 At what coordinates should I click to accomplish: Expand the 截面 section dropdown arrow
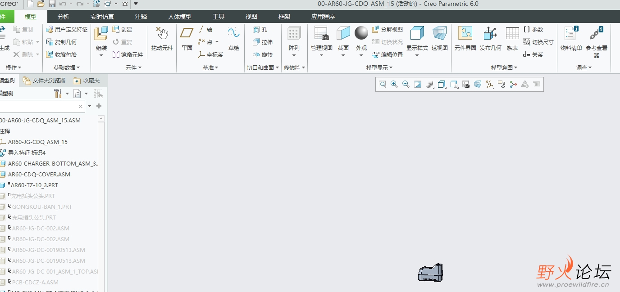coord(343,55)
